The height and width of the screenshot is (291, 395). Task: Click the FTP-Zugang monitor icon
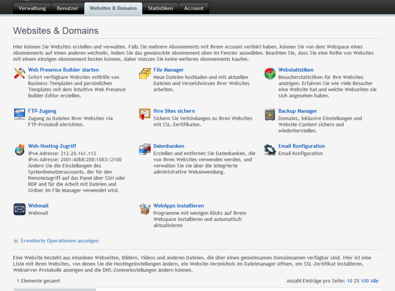[19, 114]
